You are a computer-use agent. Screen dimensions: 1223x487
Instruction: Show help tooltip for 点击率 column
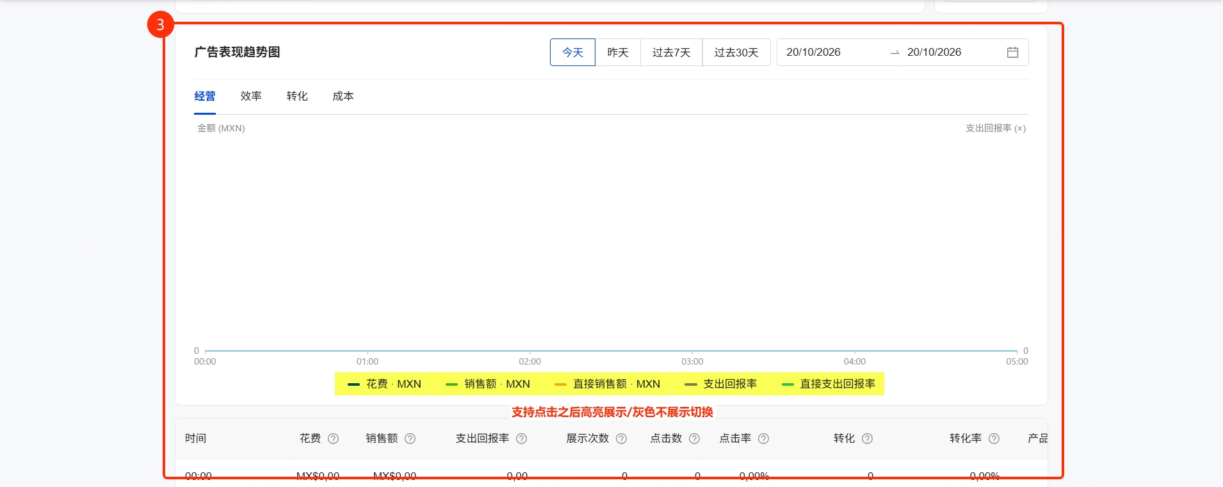click(x=763, y=439)
